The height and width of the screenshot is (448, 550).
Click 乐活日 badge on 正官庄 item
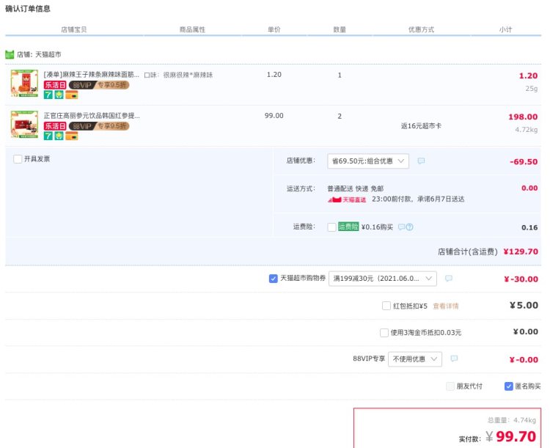pyautogui.click(x=55, y=126)
